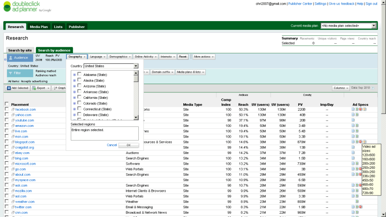Image resolution: width=386 pixels, height=217 pixels.
Task: Click the Audience person icon
Action: coord(11,58)
